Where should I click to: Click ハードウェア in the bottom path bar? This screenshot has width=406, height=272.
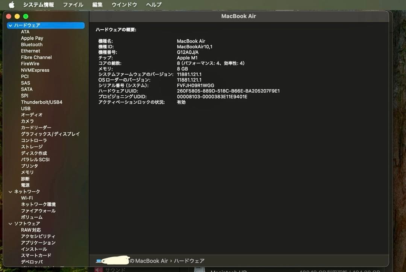tap(190, 261)
